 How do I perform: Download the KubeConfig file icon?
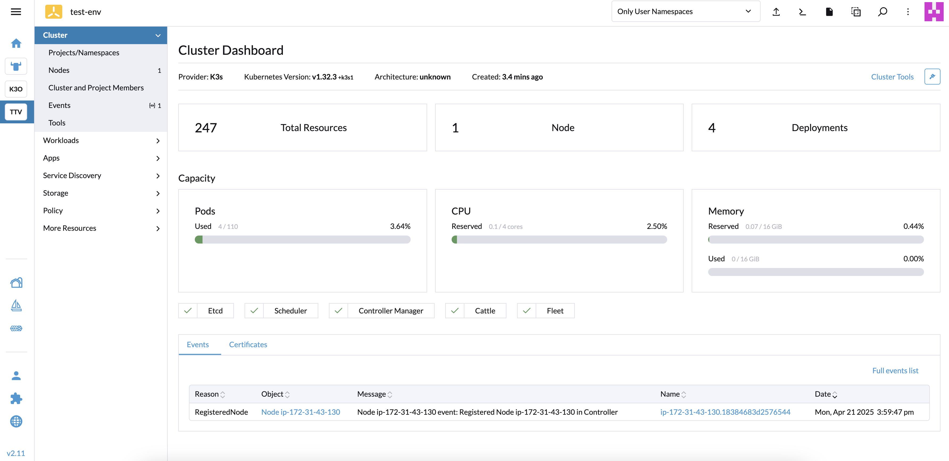tap(829, 12)
